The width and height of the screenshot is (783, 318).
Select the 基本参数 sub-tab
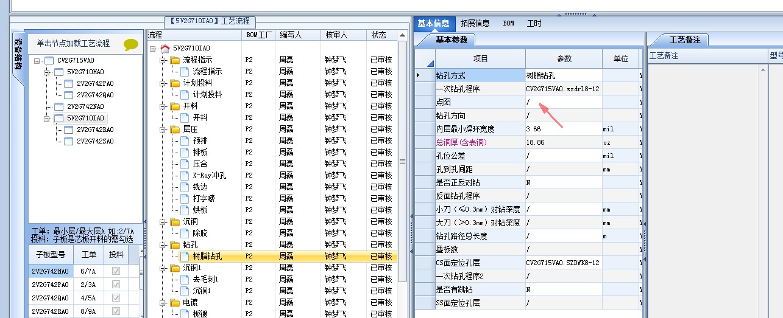coord(452,40)
